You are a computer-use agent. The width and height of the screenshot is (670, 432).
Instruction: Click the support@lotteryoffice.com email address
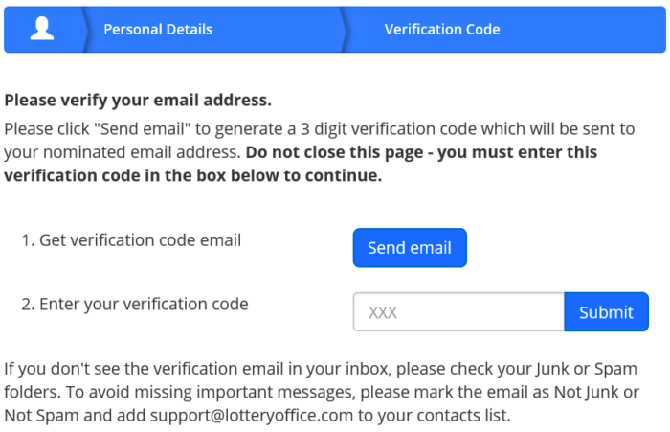point(252,416)
